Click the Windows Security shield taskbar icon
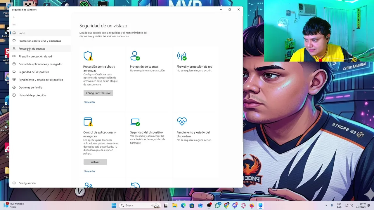374x210 pixels. 260,205
